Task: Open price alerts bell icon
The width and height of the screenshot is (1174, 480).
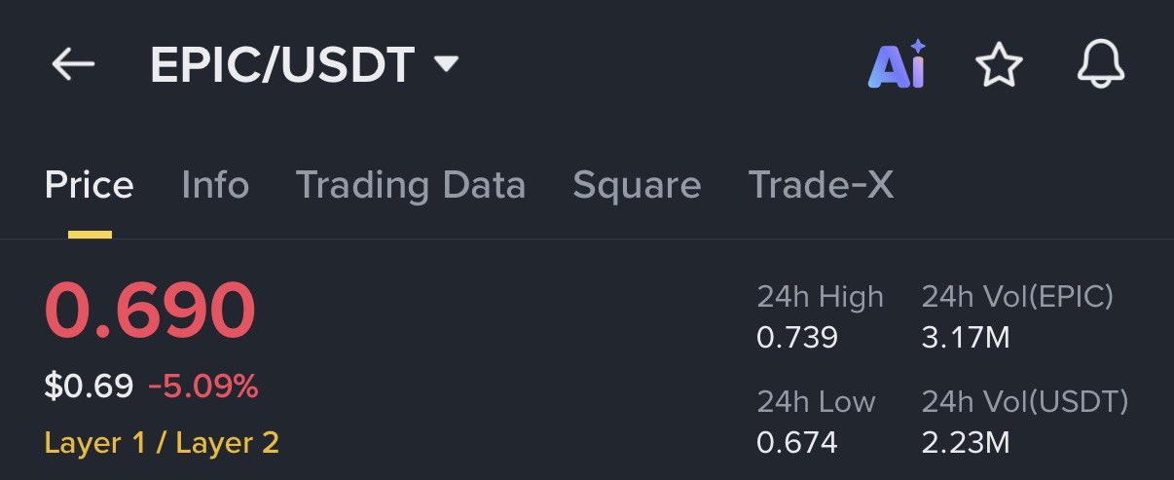Action: [1101, 66]
